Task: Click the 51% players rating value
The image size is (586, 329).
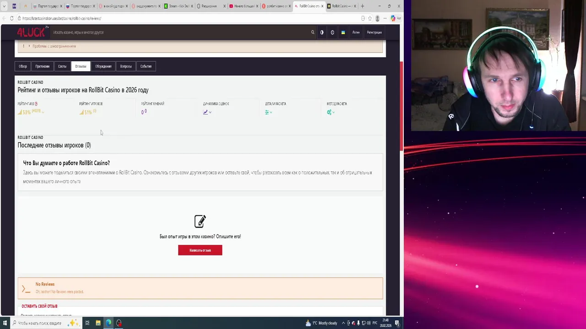Action: pos(88,112)
